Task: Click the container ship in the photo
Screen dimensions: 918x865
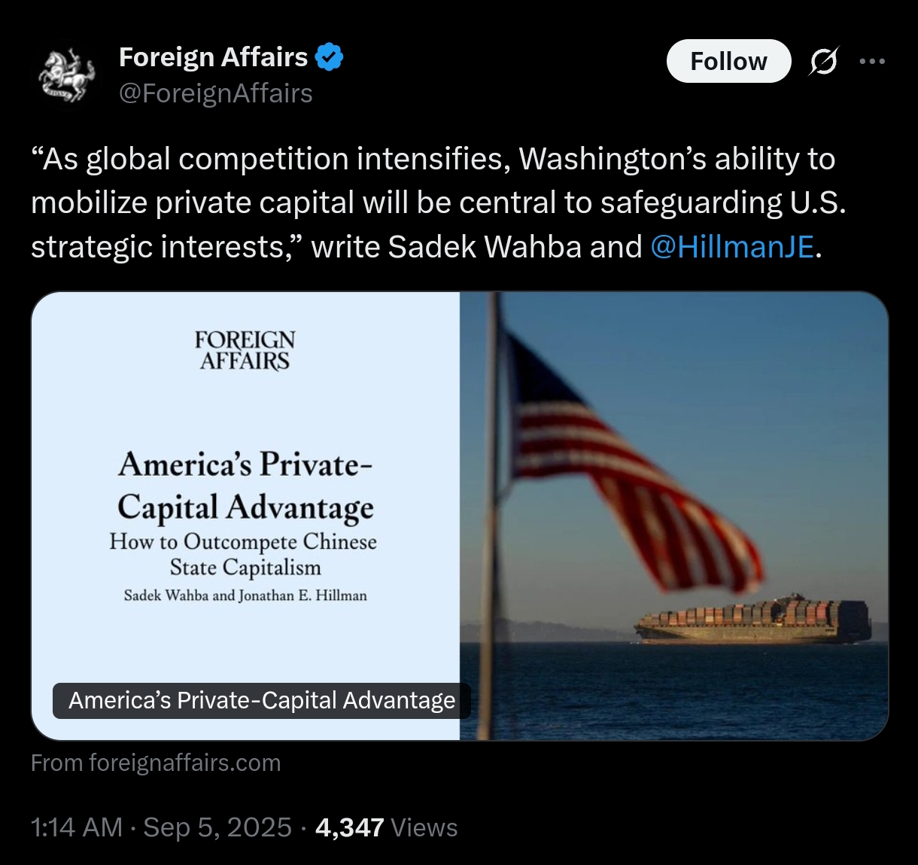Action: pyautogui.click(x=752, y=620)
